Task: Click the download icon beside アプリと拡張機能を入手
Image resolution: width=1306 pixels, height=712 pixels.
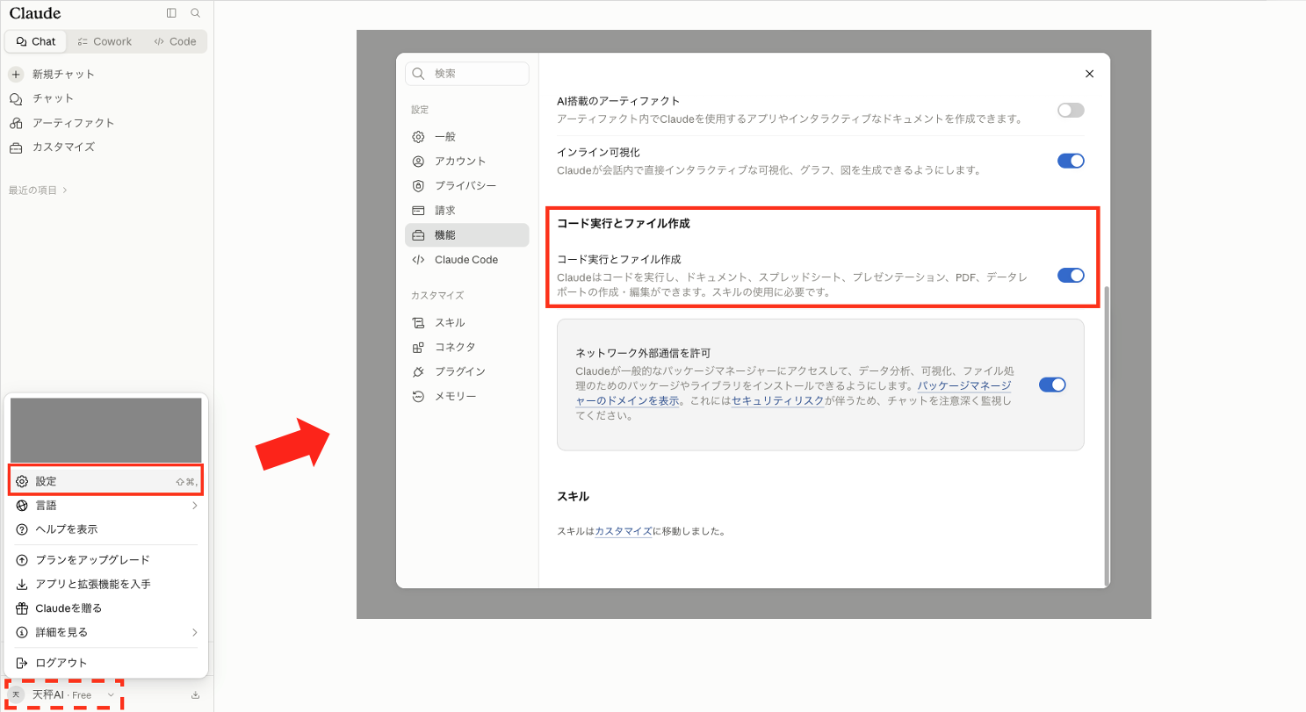Action: (x=23, y=584)
